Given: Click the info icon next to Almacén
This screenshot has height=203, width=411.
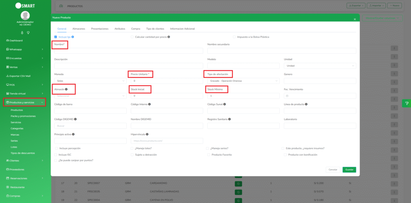Looking at the screenshot, I should (x=66, y=89).
